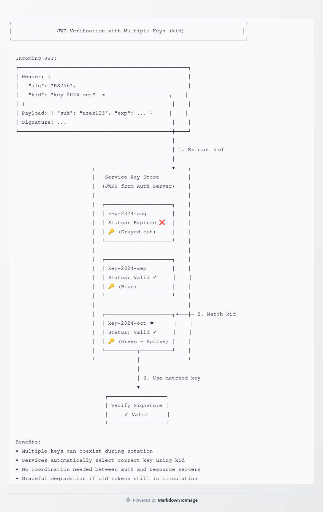Screen dimensions: 323x512
Task: Click the "Multiple keys can coexist" bullet
Action: click(x=87, y=451)
